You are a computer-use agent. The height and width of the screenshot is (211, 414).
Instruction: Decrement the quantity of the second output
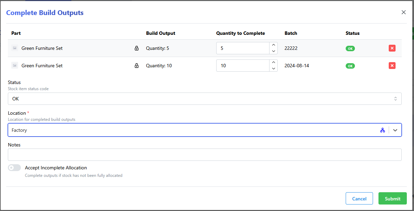tap(273, 68)
